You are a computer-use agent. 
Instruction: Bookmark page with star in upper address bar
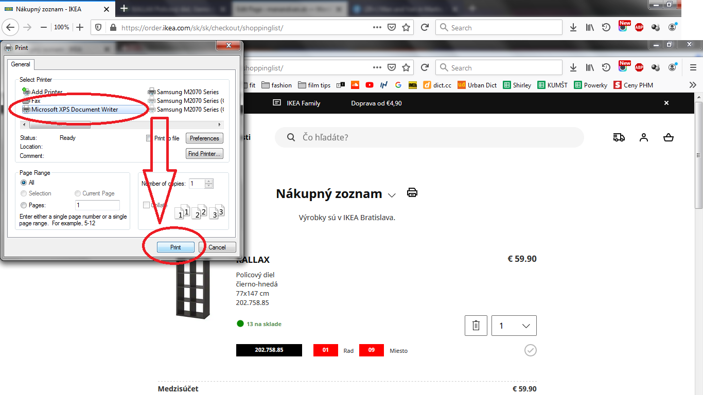pyautogui.click(x=406, y=28)
